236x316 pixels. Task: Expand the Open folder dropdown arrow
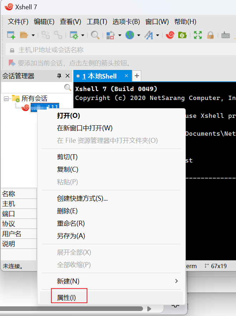[33, 35]
